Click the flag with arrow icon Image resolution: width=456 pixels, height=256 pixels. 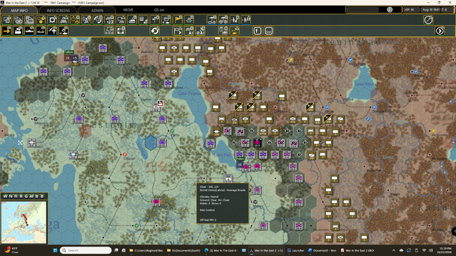pyautogui.click(x=177, y=31)
